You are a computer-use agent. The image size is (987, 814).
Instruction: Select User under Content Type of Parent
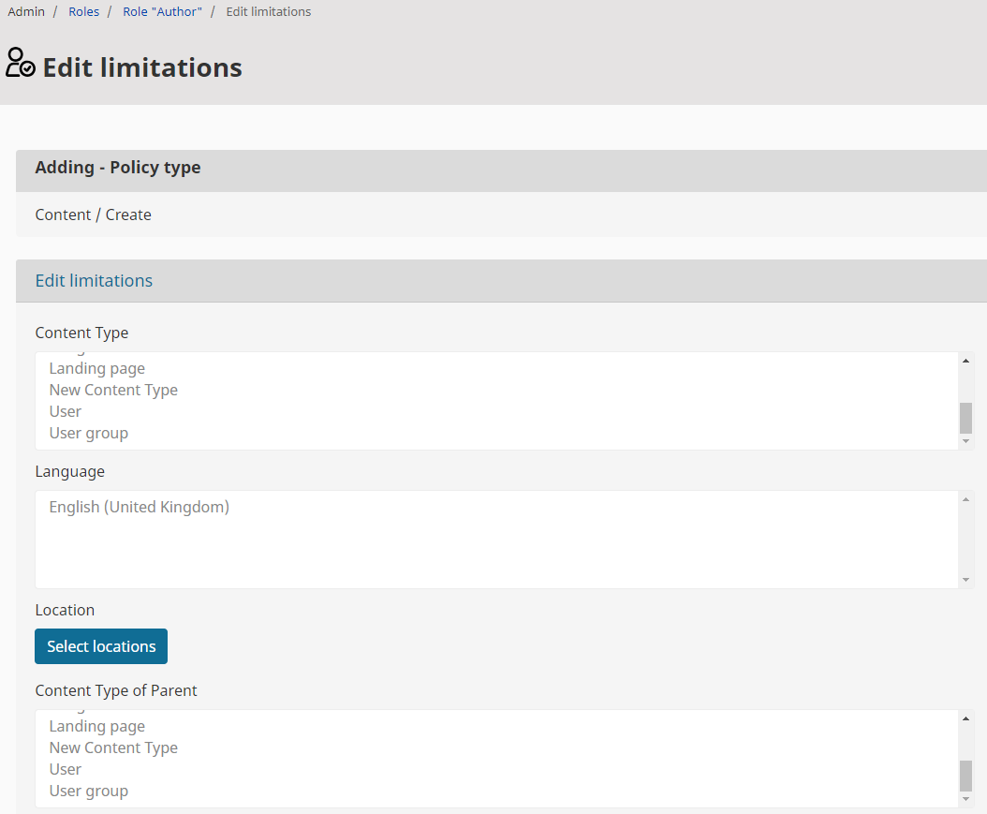pyautogui.click(x=66, y=770)
